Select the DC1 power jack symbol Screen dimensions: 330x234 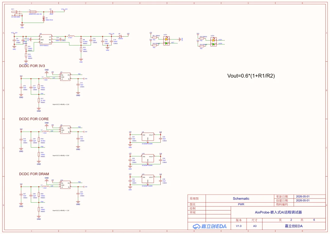coord(16,13)
